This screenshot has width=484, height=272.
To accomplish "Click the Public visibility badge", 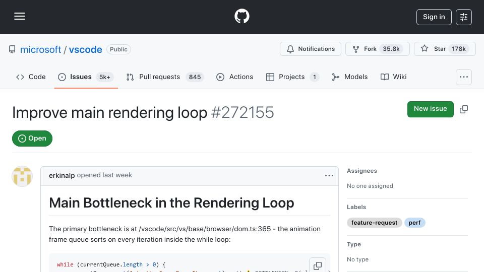I will pos(118,49).
